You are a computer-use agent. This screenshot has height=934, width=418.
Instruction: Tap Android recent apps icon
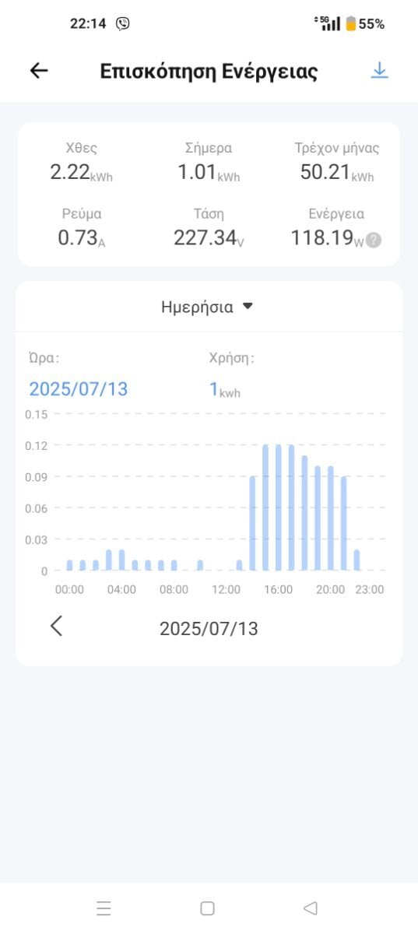point(104,908)
